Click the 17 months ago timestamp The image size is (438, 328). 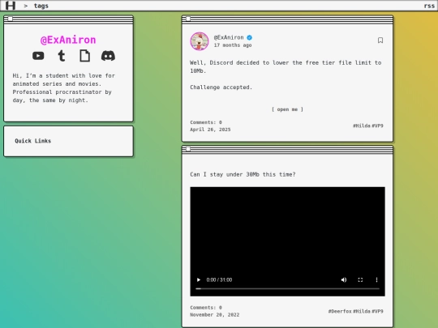pos(233,45)
